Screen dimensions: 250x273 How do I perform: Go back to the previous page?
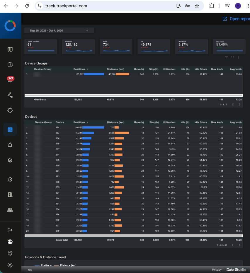6,6
